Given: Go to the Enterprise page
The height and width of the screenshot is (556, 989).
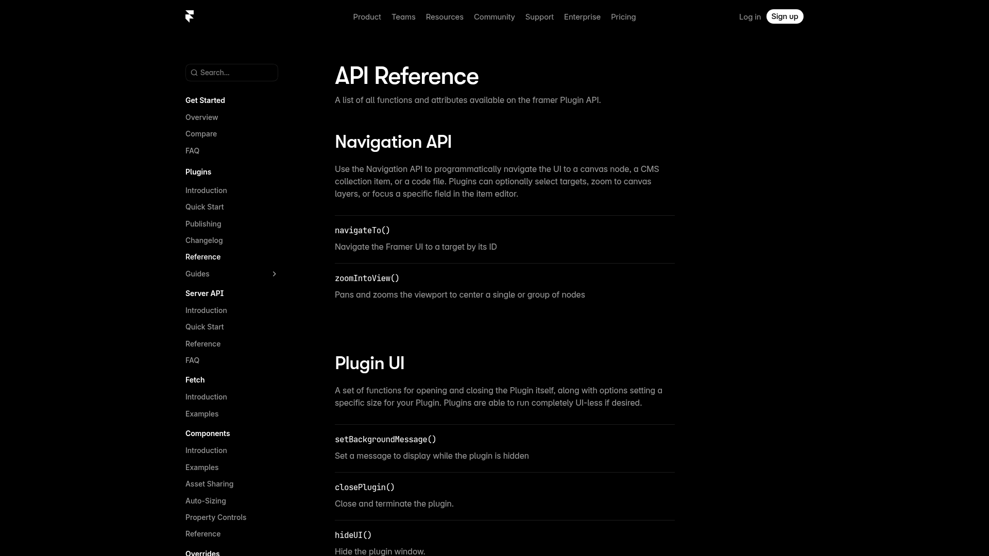Looking at the screenshot, I should (x=582, y=17).
